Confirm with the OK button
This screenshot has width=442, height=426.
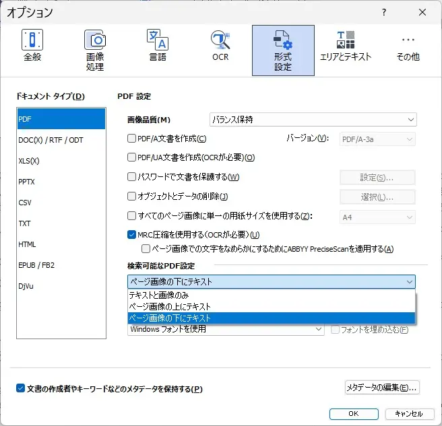point(354,414)
